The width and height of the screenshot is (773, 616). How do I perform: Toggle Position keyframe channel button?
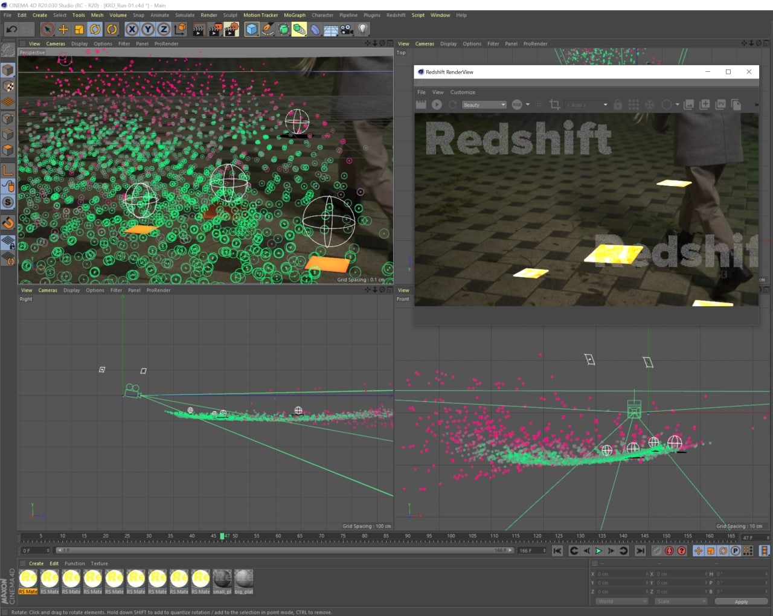pos(698,551)
